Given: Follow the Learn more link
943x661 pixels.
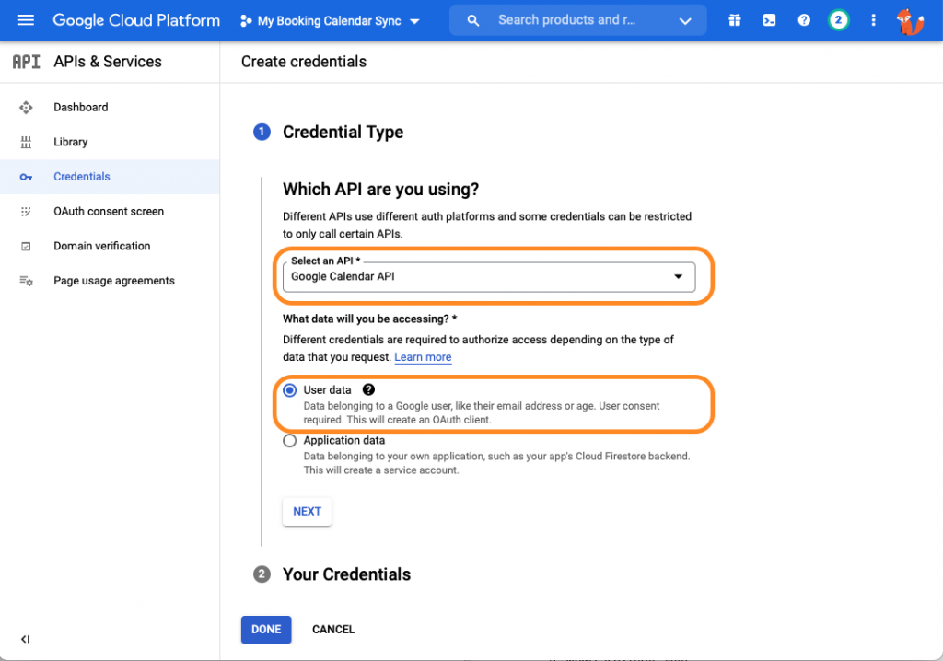Looking at the screenshot, I should click(x=423, y=356).
